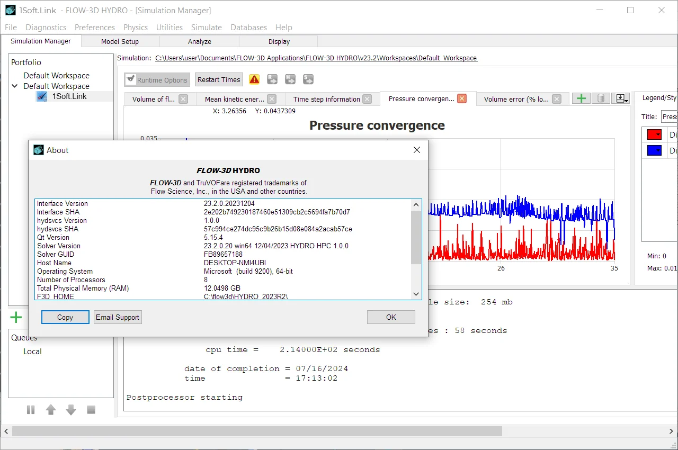This screenshot has width=678, height=450.
Task: Click the Email Support button
Action: [x=118, y=317]
